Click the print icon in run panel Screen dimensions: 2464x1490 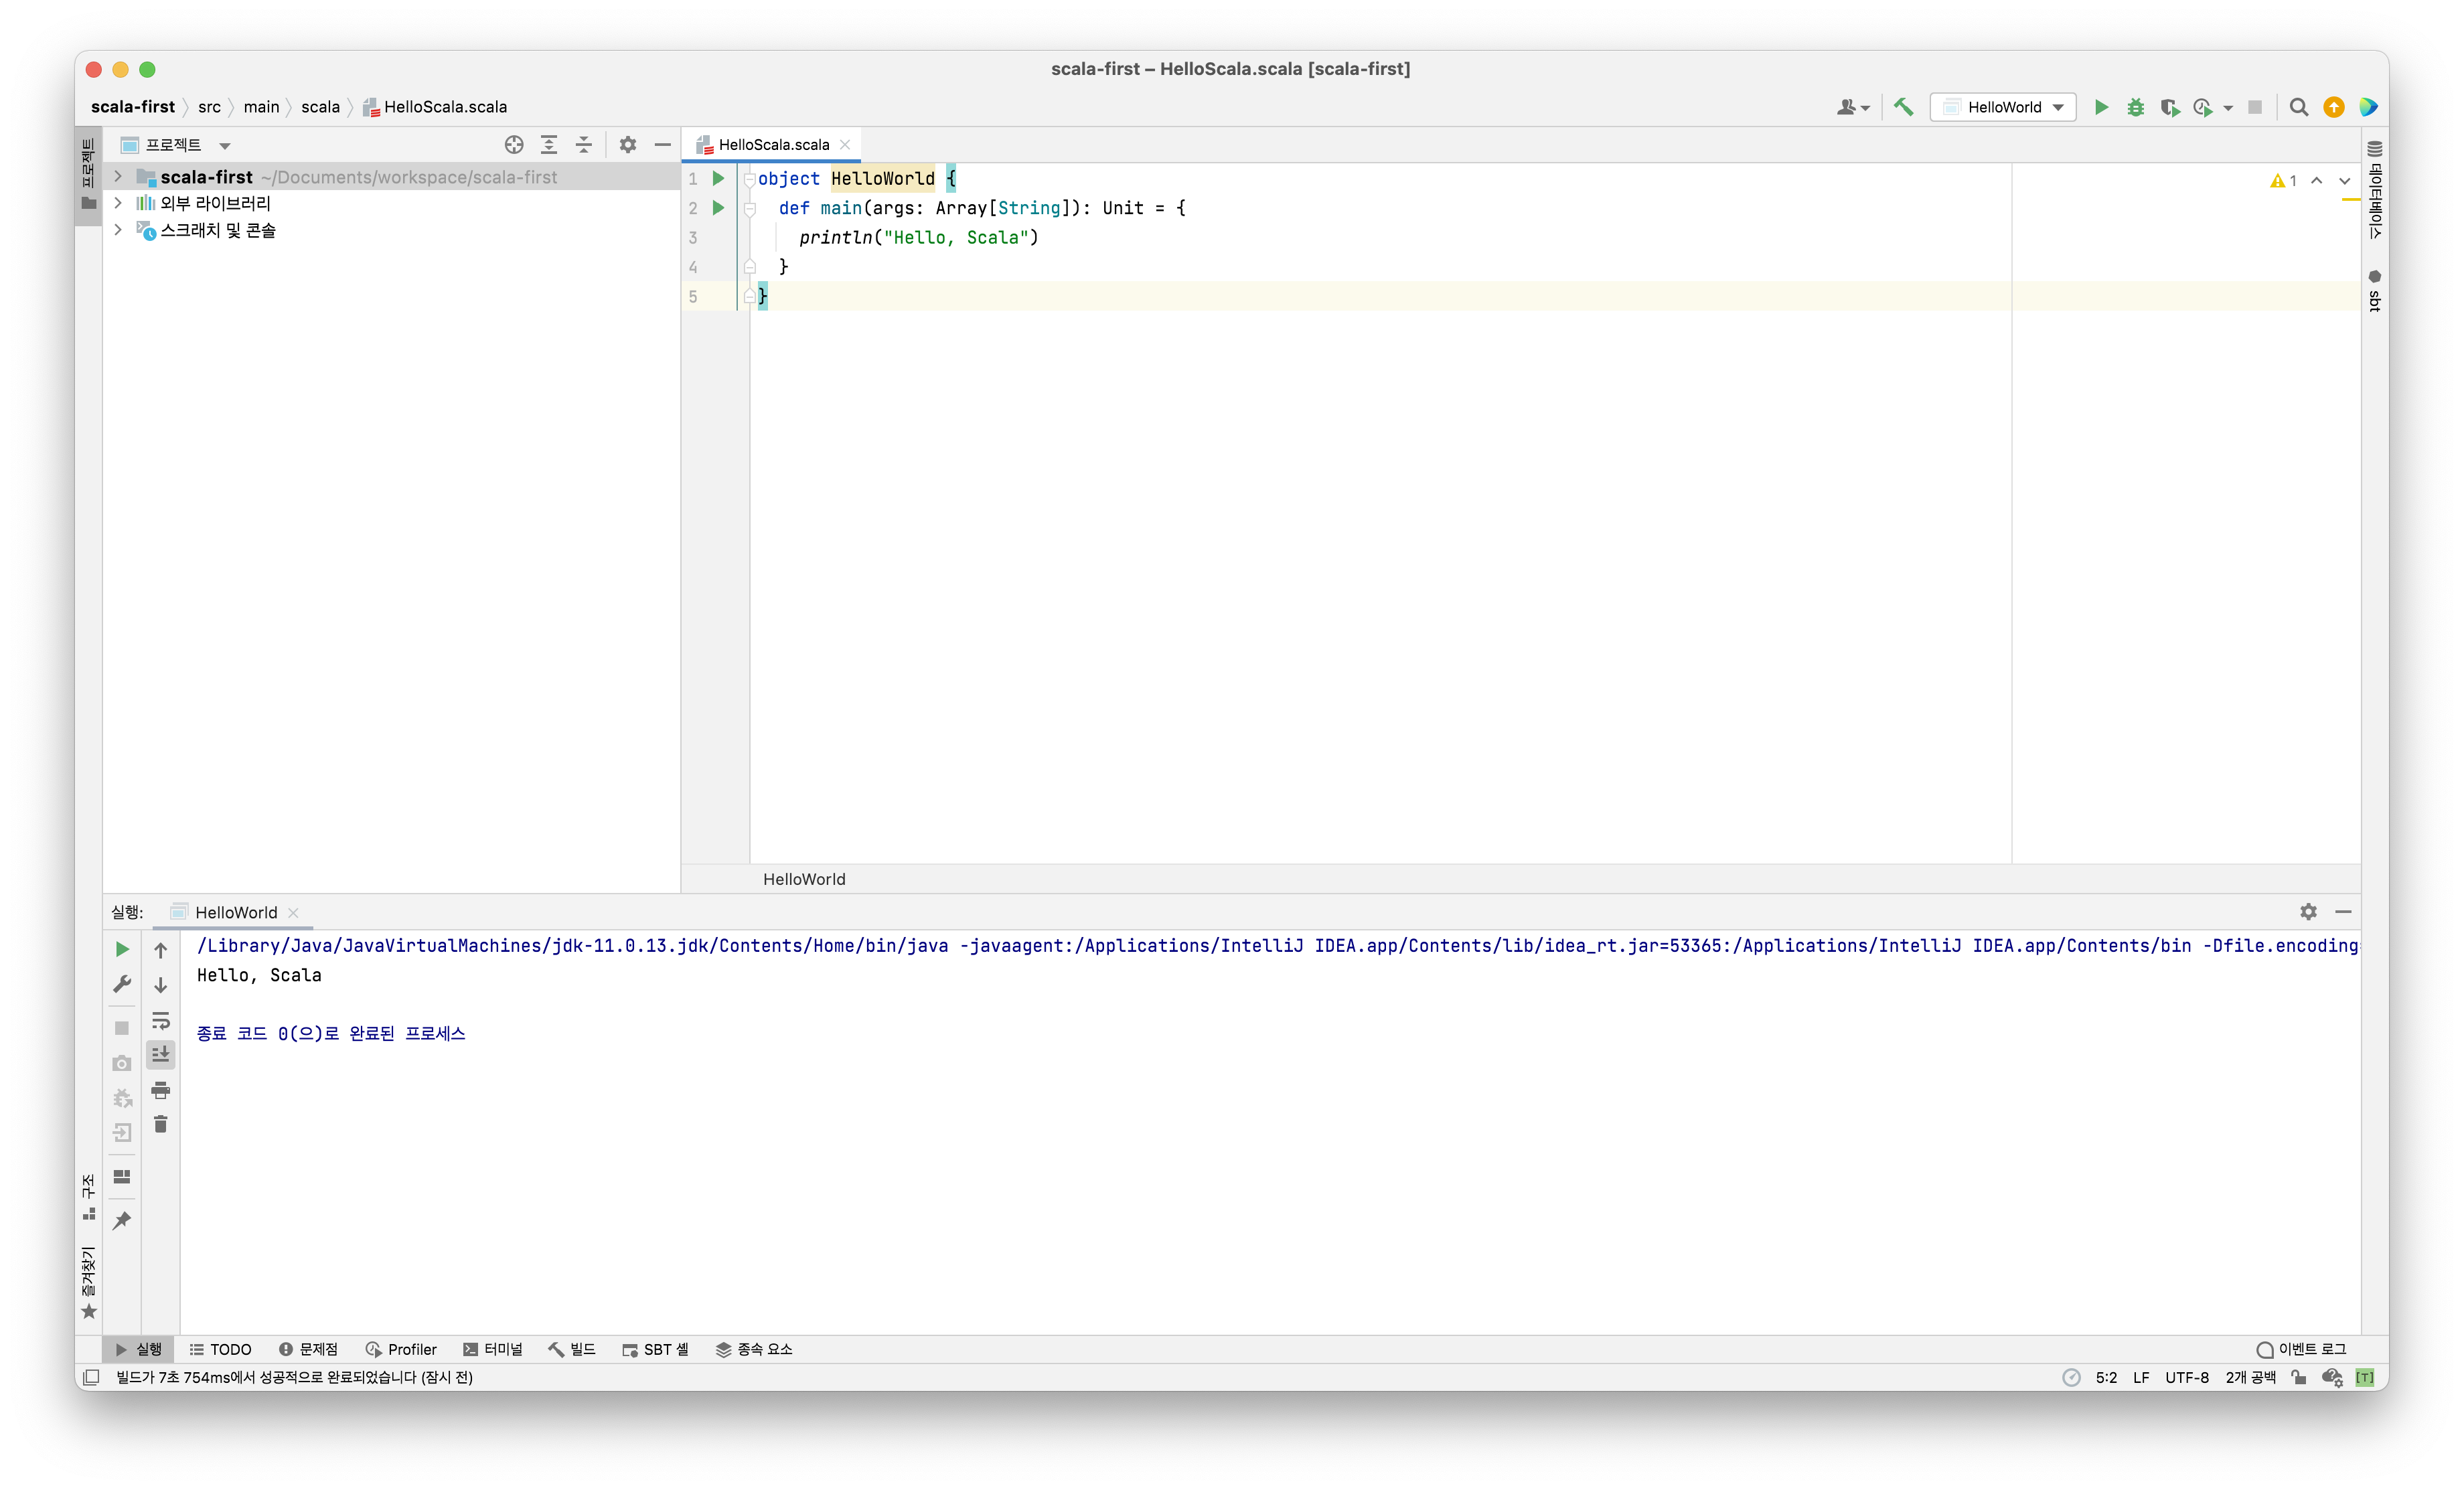point(160,1090)
